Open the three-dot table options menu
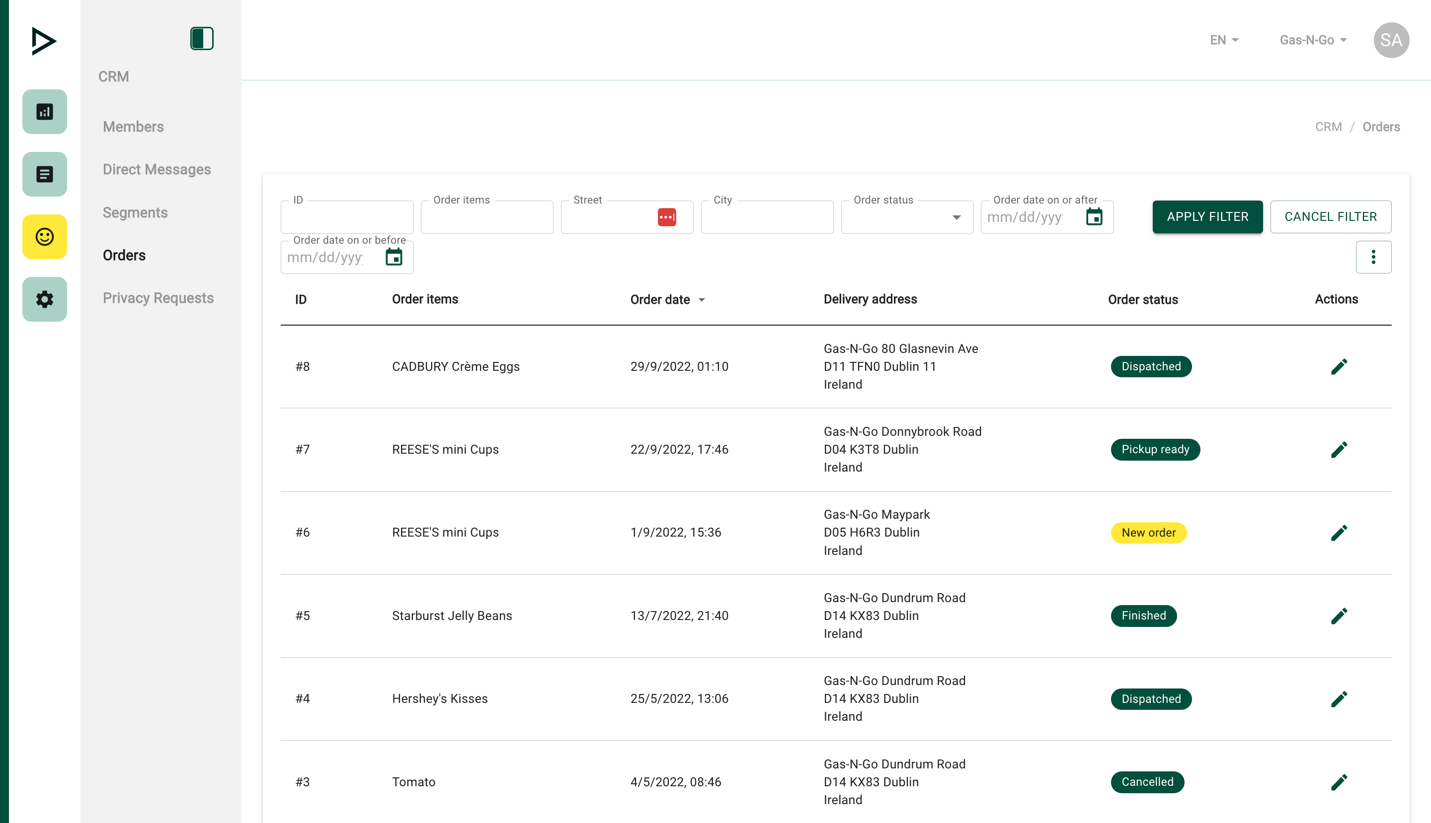Image resolution: width=1431 pixels, height=823 pixels. (1373, 257)
